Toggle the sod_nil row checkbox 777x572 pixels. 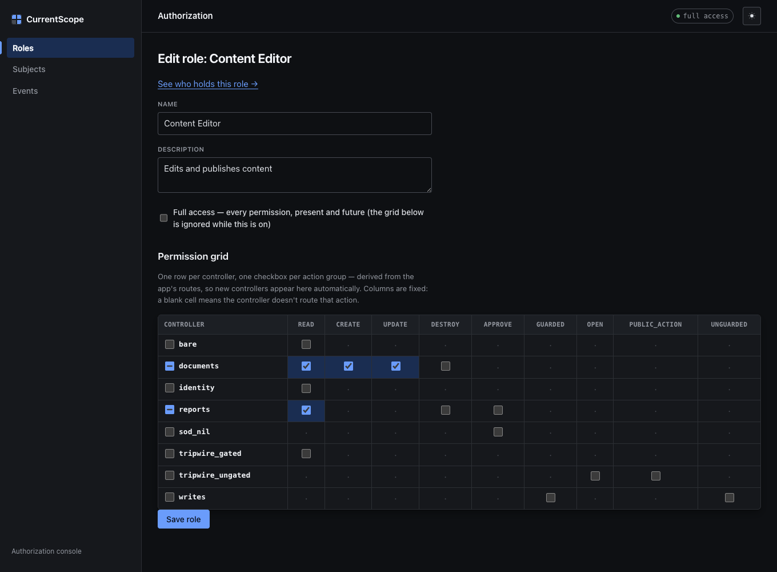[x=170, y=432]
